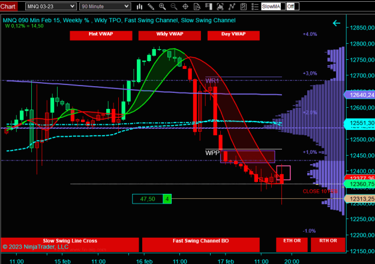375x264 pixels.
Task: Open the bar type chart style icon
Action: pyautogui.click(x=139, y=7)
